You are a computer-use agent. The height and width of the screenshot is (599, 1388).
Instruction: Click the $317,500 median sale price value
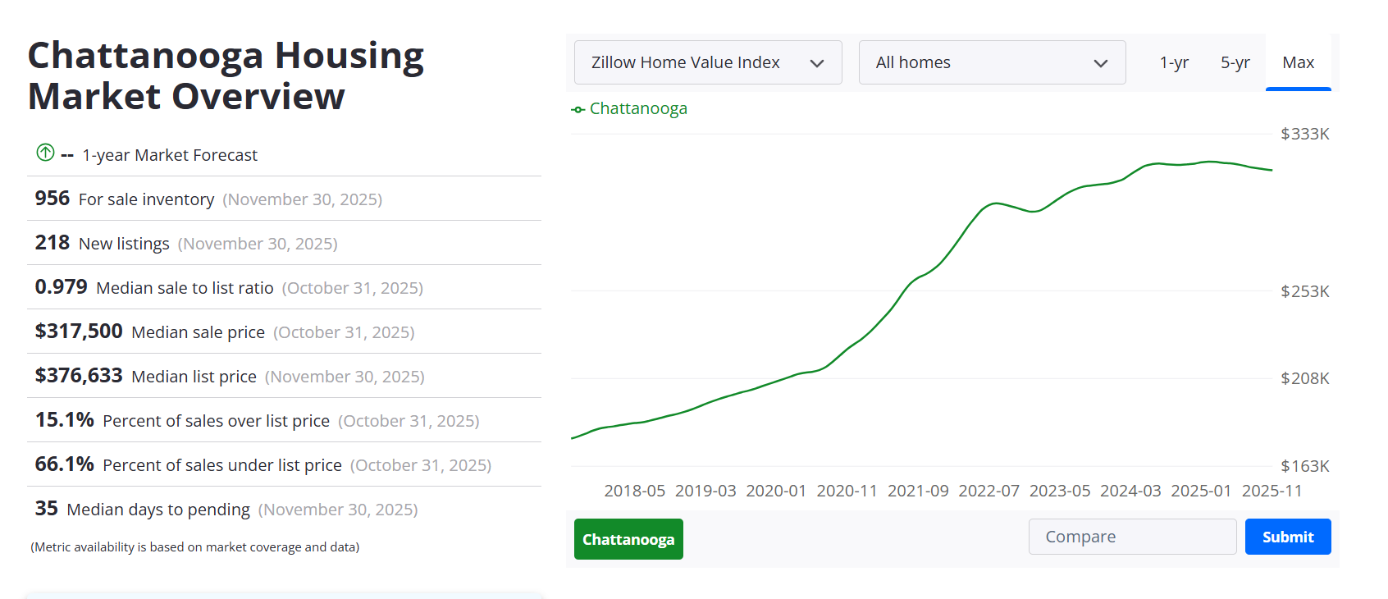[x=79, y=332]
